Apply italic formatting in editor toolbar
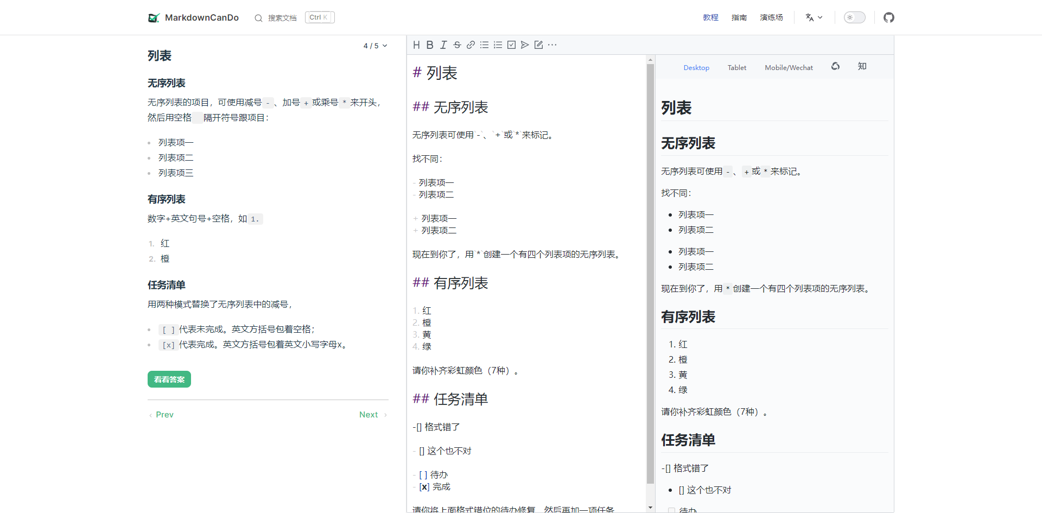Viewport: 1042px width, 513px height. pos(443,45)
